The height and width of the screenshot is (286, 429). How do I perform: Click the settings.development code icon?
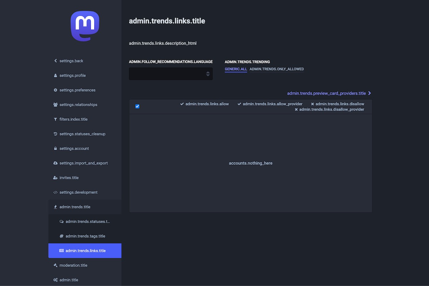click(x=55, y=192)
